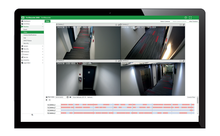Screen dimensions: 220x136
Task: Click the timeline vertical scrollbar
Action: click(x=197, y=100)
